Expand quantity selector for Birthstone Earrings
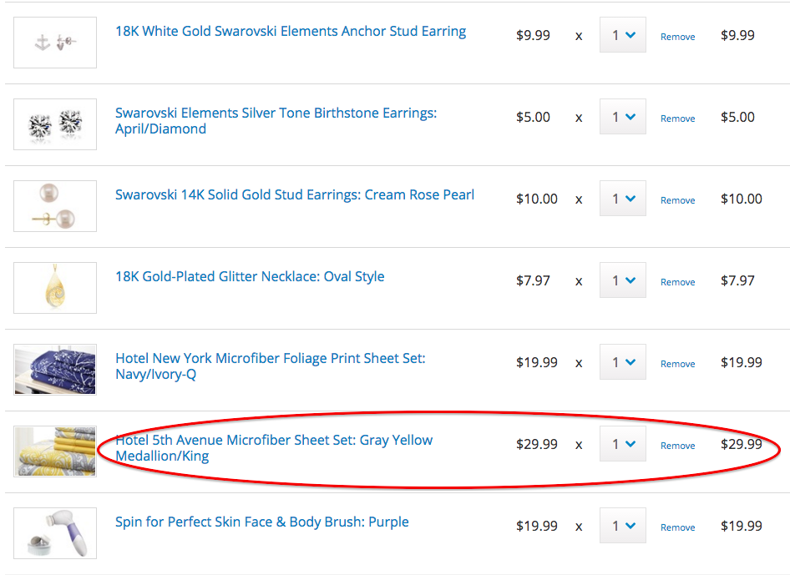The width and height of the screenshot is (790, 575). tap(623, 118)
